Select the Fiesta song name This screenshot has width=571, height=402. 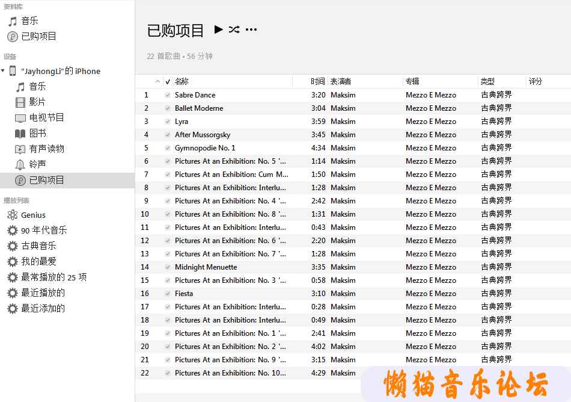[184, 294]
